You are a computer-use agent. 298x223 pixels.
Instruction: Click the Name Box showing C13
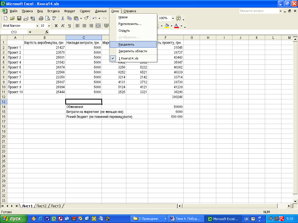[x=14, y=32]
